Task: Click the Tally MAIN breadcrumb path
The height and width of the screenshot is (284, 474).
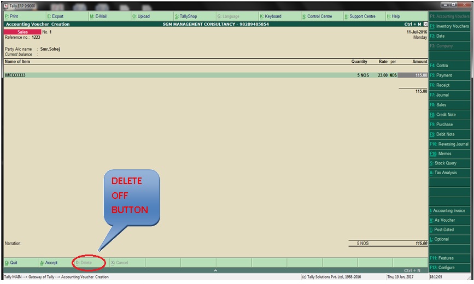Action: [x=56, y=277]
